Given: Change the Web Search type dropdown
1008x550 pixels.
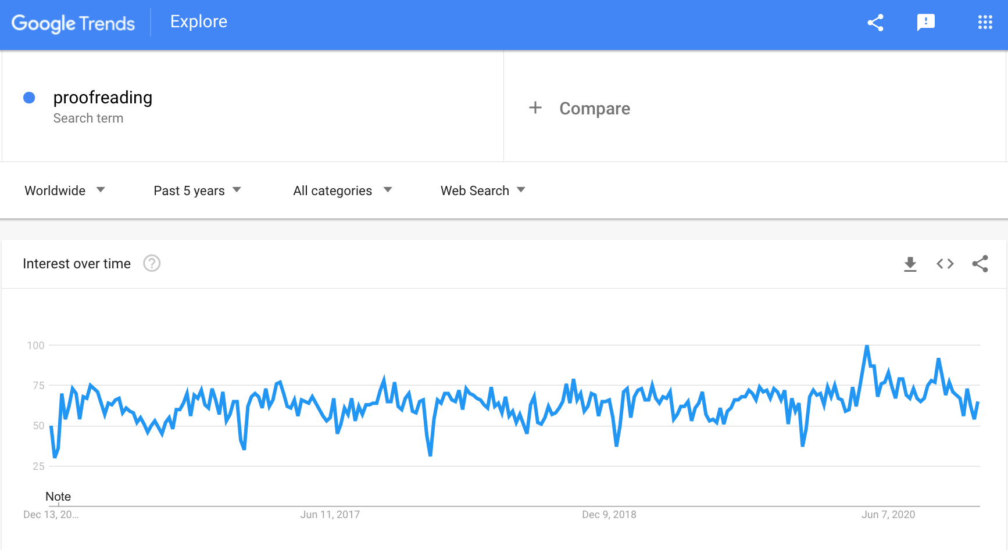Looking at the screenshot, I should pyautogui.click(x=482, y=190).
